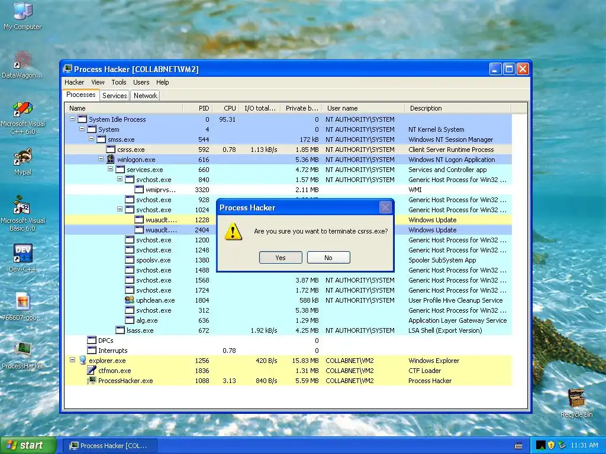
Task: Collapse the services.exe tree node
Action: tap(110, 169)
